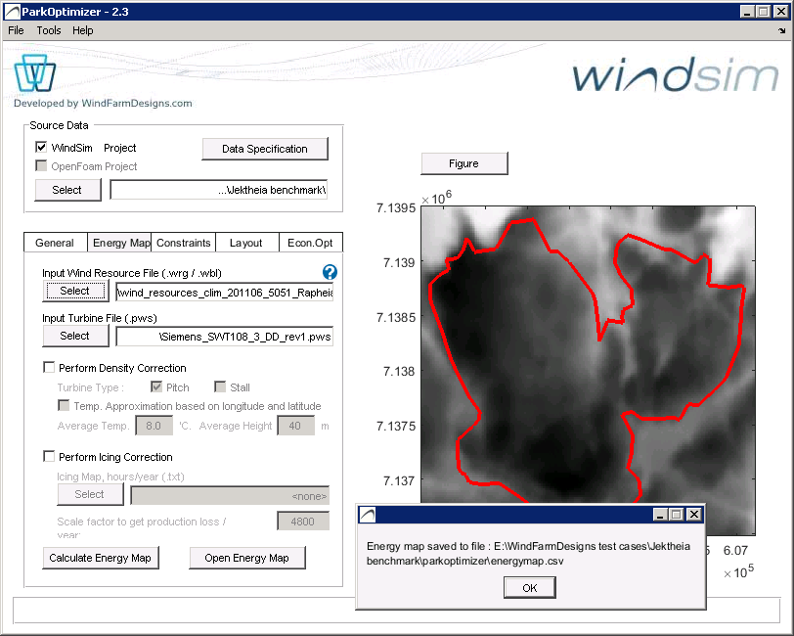Screen dimensions: 794x636
Task: Click the wind resources file path field
Action: (x=225, y=293)
